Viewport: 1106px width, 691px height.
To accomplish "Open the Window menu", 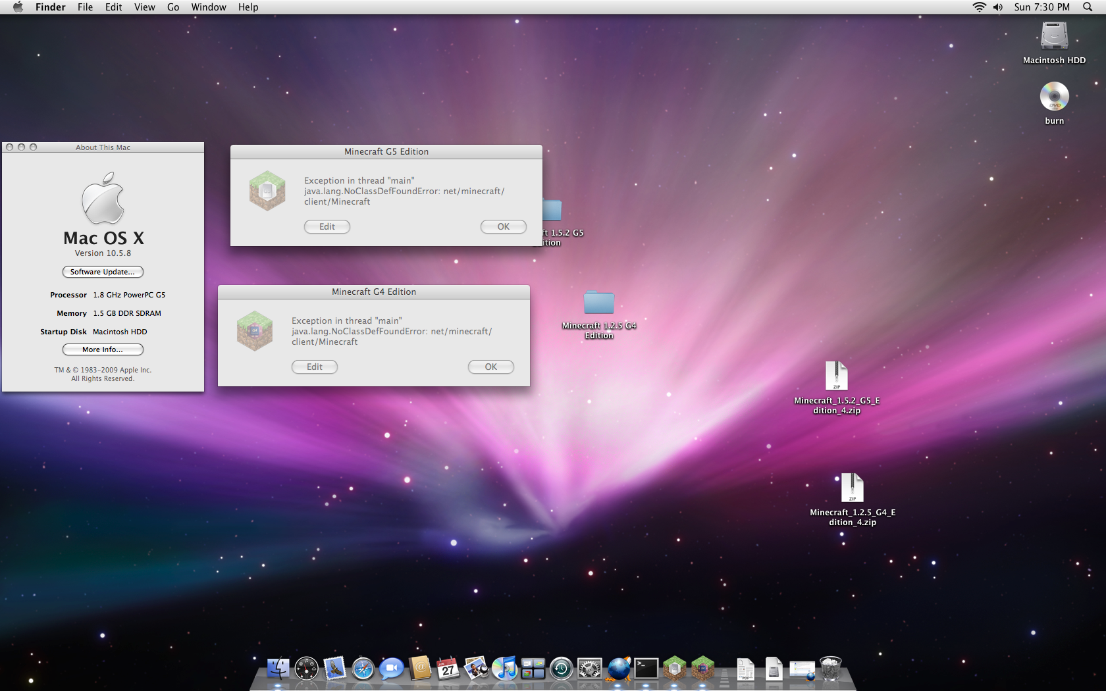I will (x=209, y=7).
